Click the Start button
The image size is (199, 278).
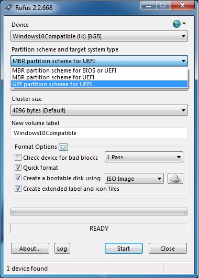click(x=124, y=249)
